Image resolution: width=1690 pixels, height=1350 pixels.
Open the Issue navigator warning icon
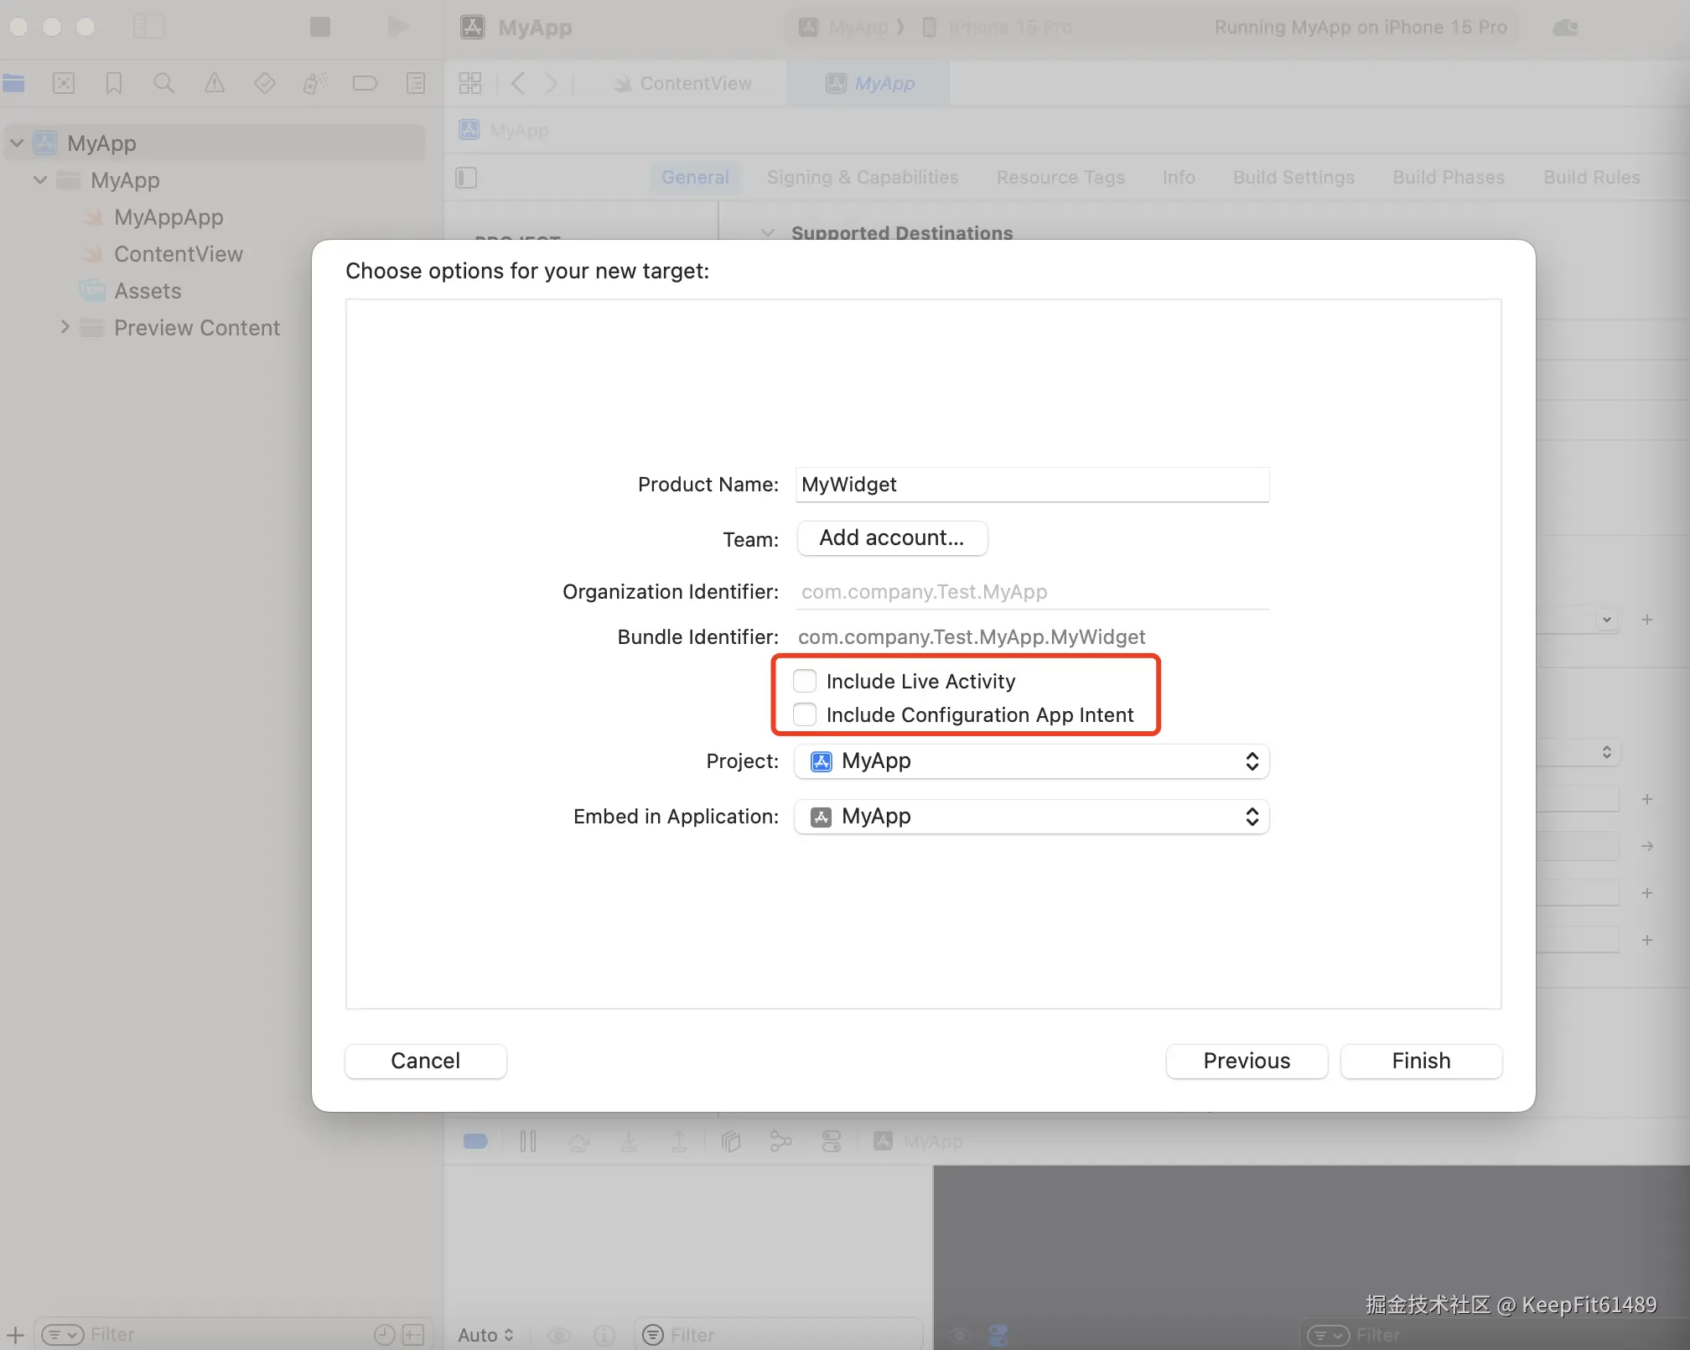215,83
